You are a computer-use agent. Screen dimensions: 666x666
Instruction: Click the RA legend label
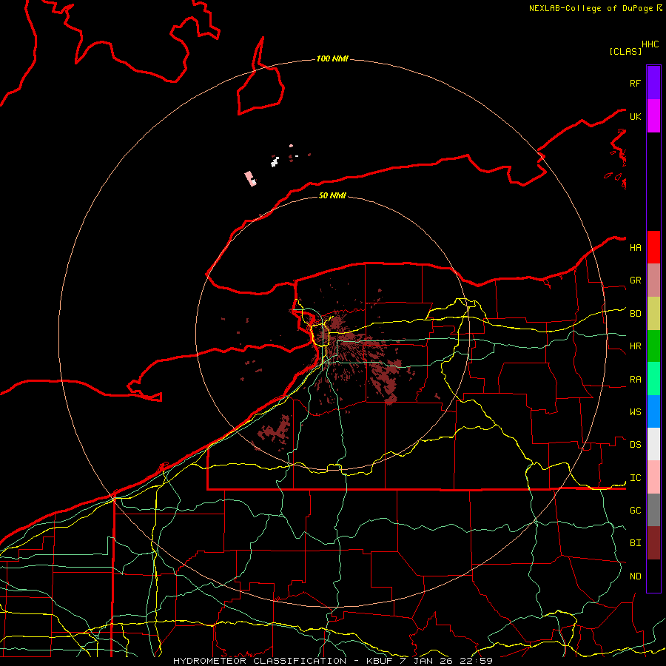(x=635, y=380)
